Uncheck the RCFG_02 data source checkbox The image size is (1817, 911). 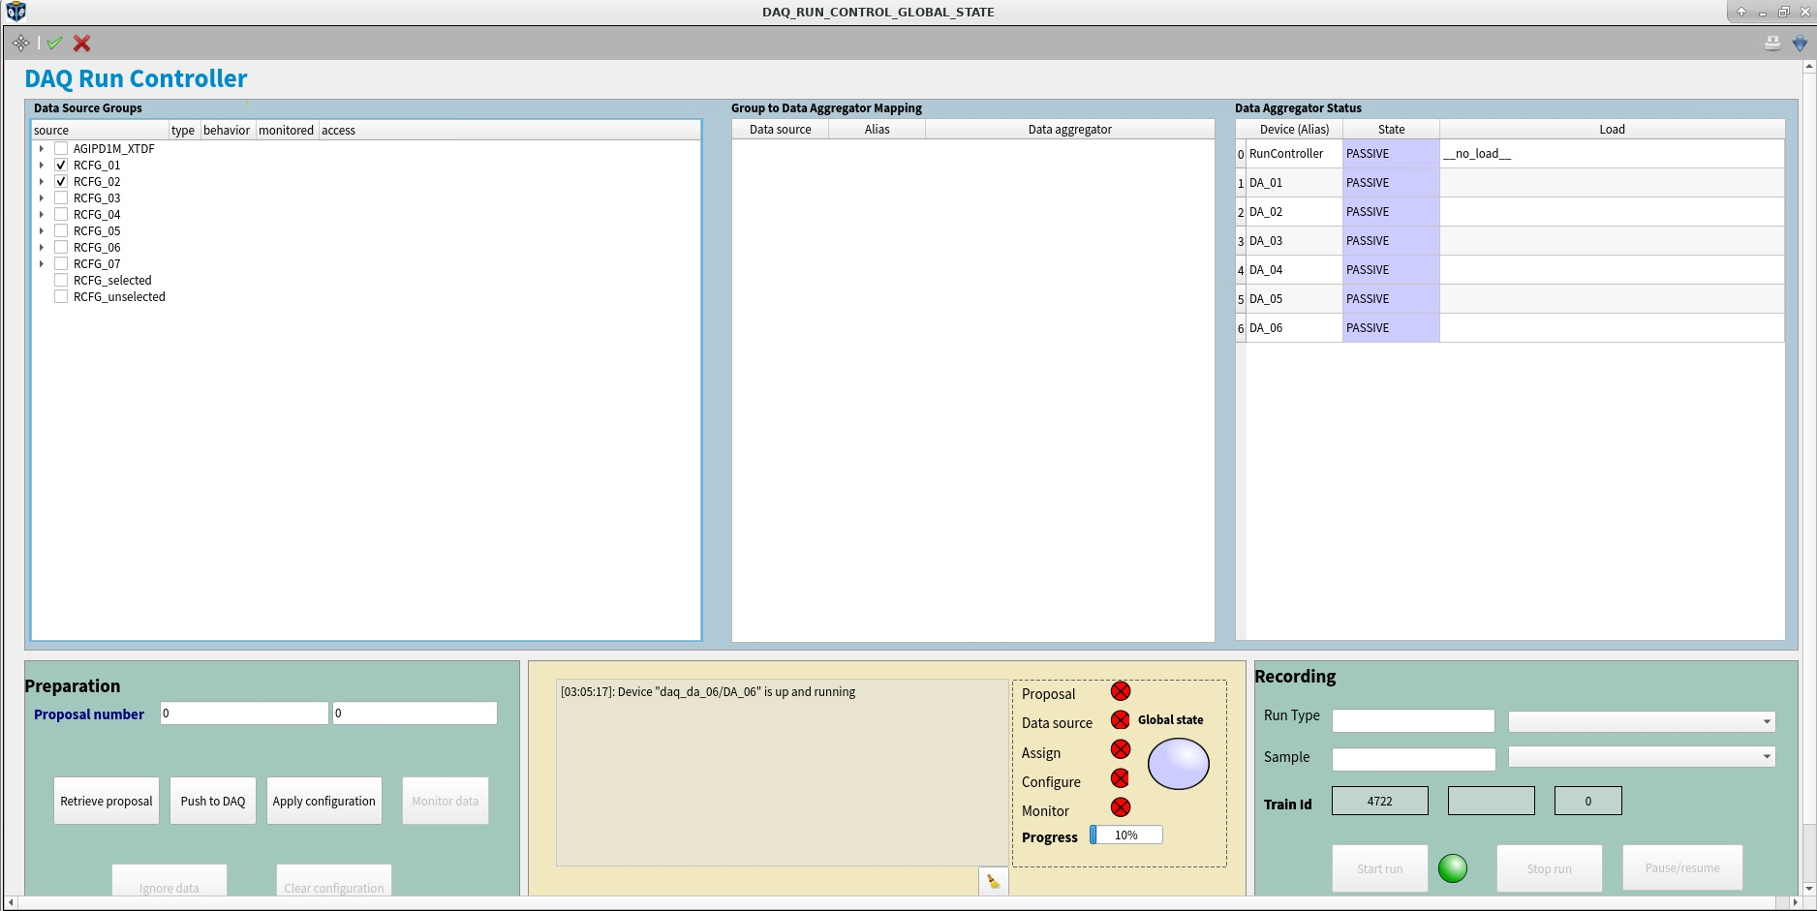click(x=61, y=181)
